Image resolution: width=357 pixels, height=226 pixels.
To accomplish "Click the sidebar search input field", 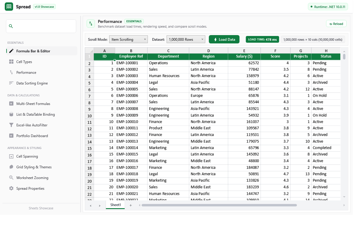I will 41,26.
